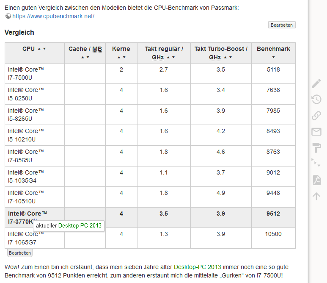Click the Cache / MB header text
The width and height of the screenshot is (327, 283).
tap(85, 49)
